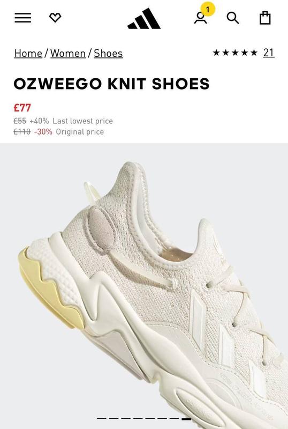
Task: Click the Original price label
Action: [80, 132]
